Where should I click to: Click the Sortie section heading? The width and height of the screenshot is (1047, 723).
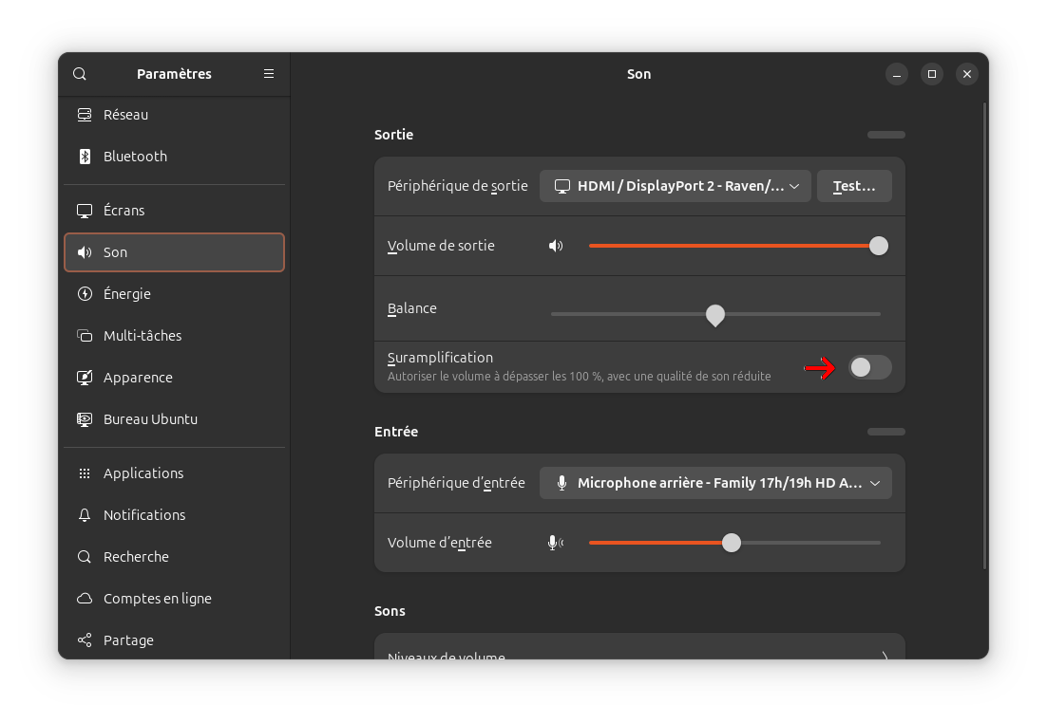pyautogui.click(x=394, y=135)
